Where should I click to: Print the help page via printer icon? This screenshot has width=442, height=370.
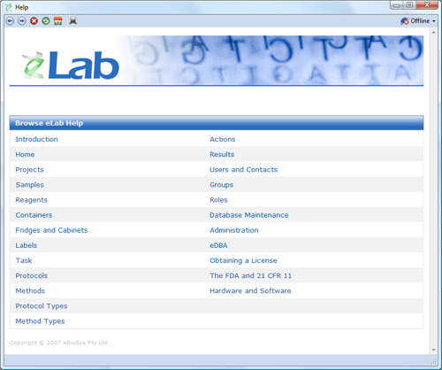click(x=73, y=21)
